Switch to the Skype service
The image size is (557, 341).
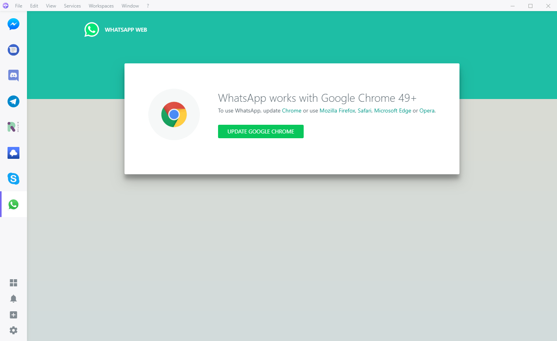[13, 179]
